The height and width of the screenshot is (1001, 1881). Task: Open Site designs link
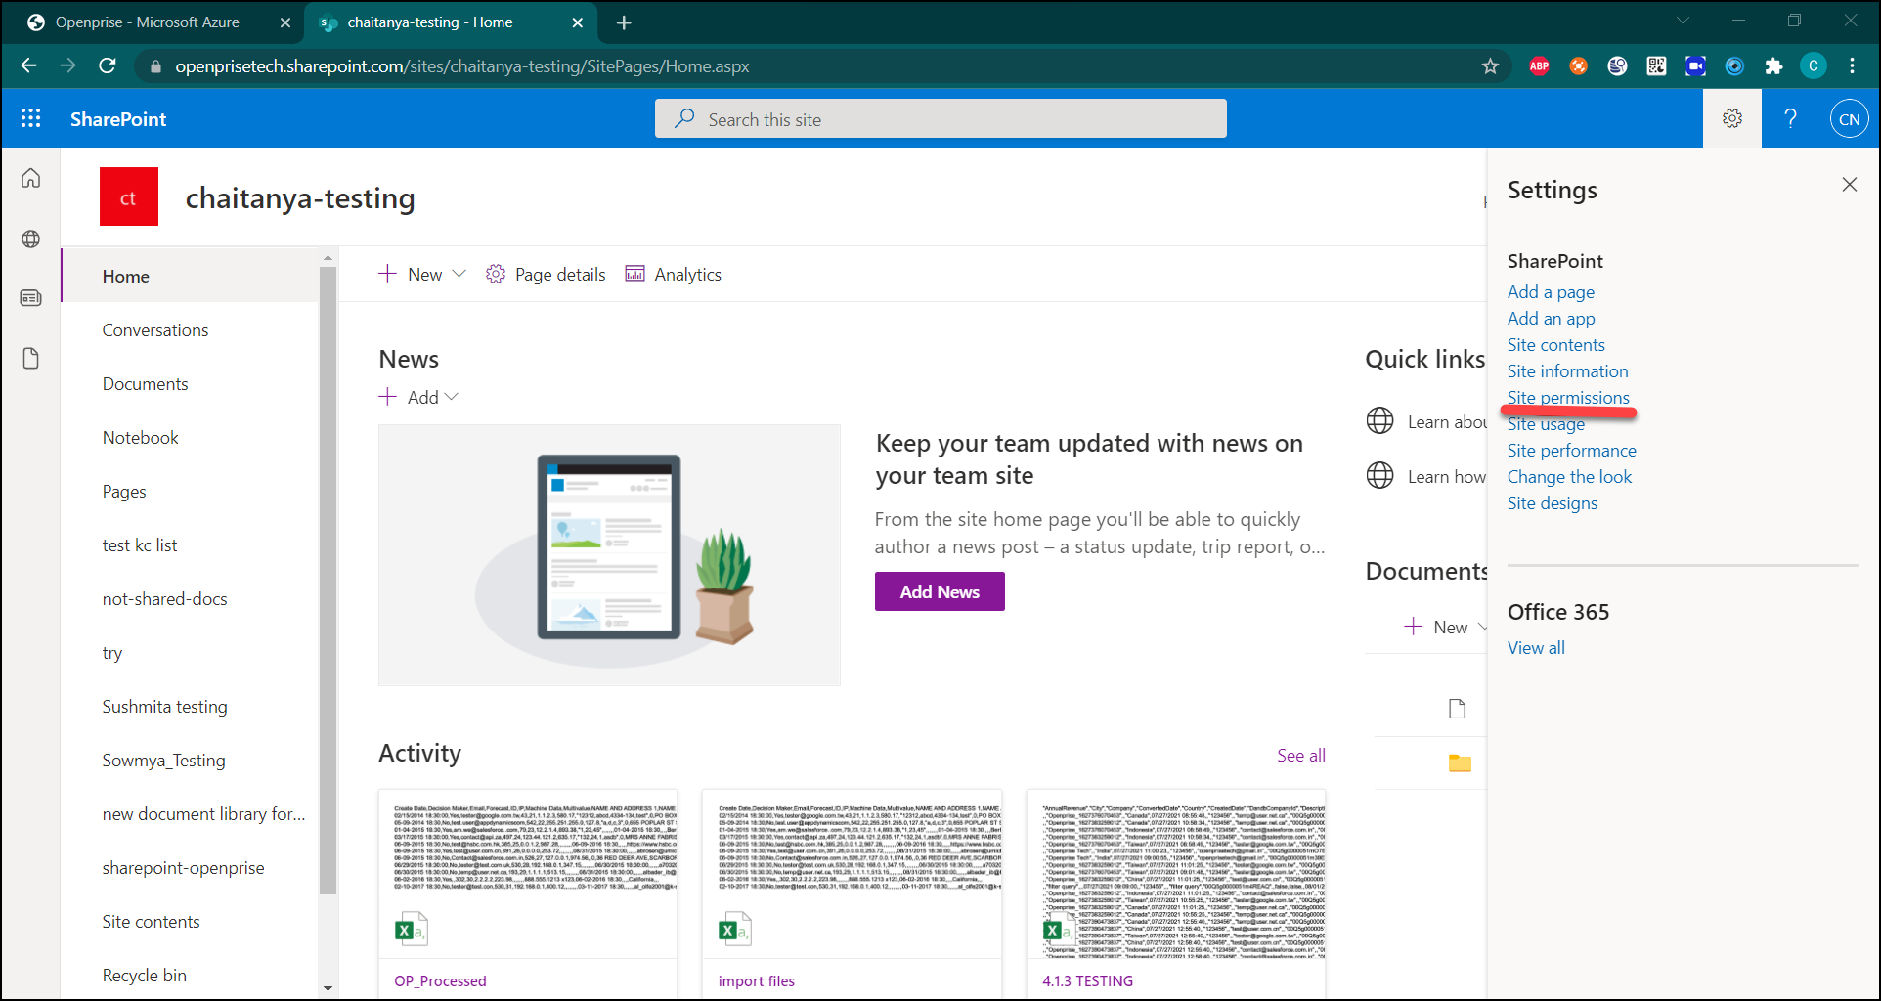(1553, 502)
